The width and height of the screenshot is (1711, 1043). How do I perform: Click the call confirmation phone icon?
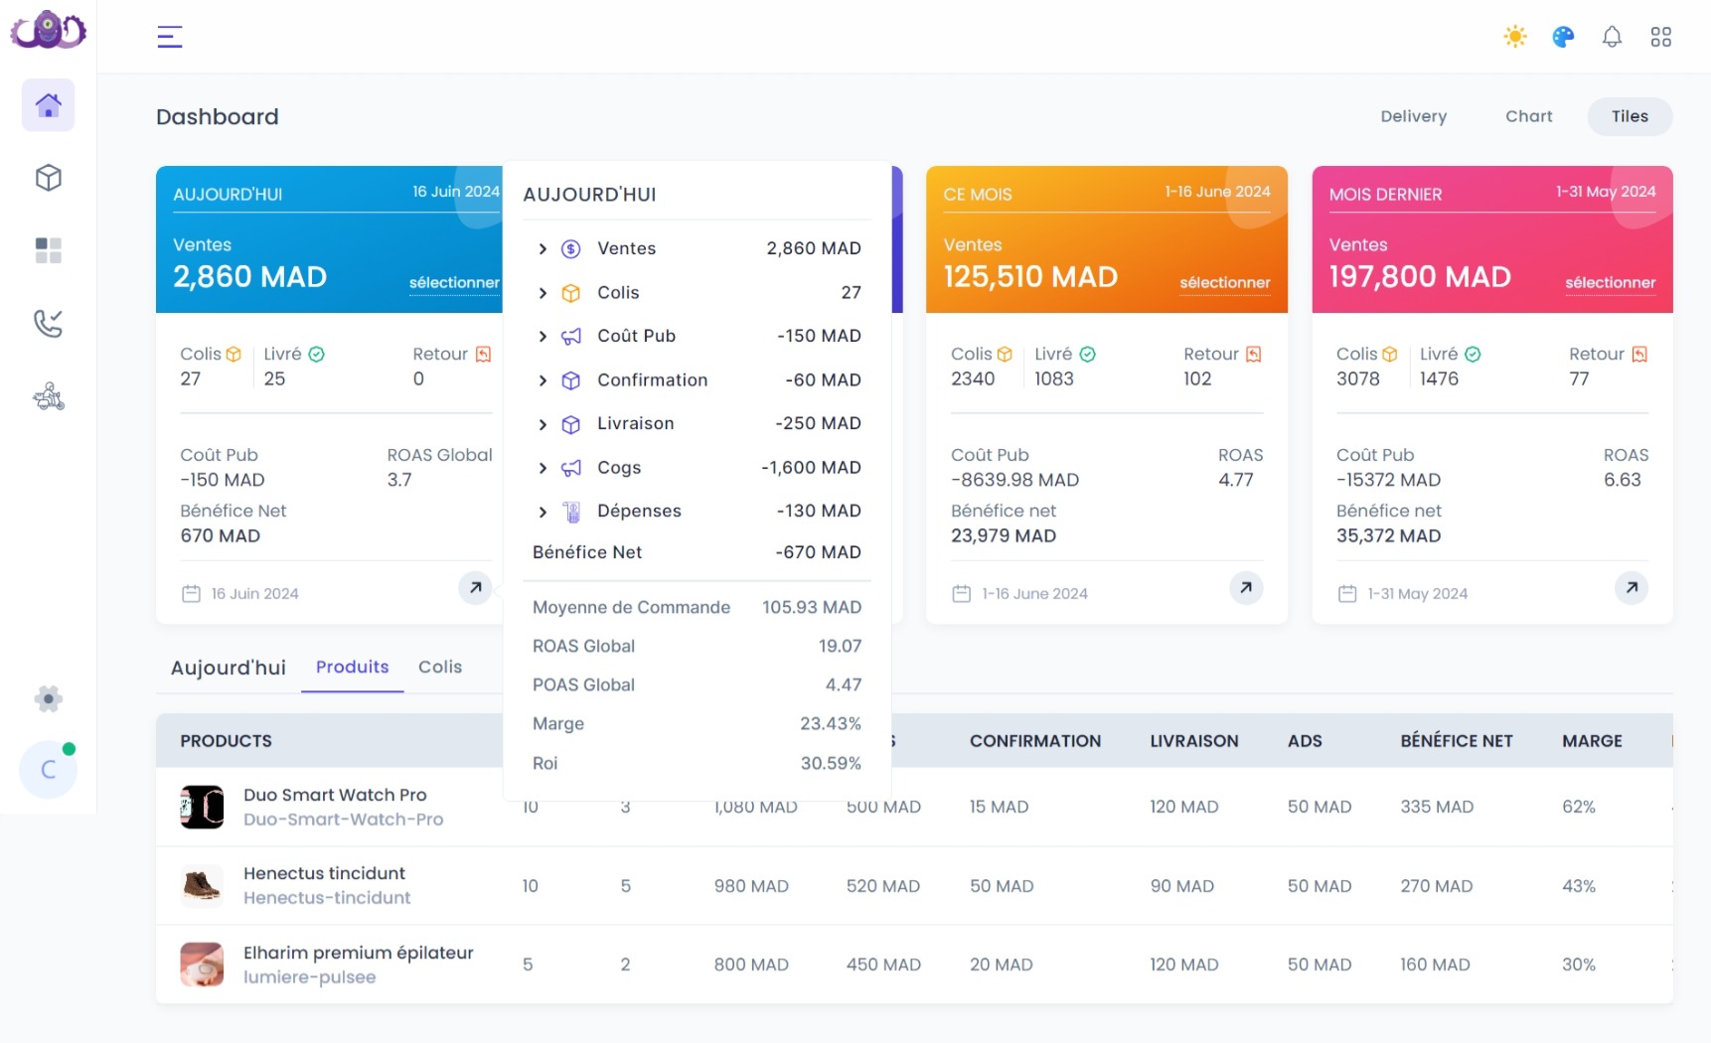point(47,323)
